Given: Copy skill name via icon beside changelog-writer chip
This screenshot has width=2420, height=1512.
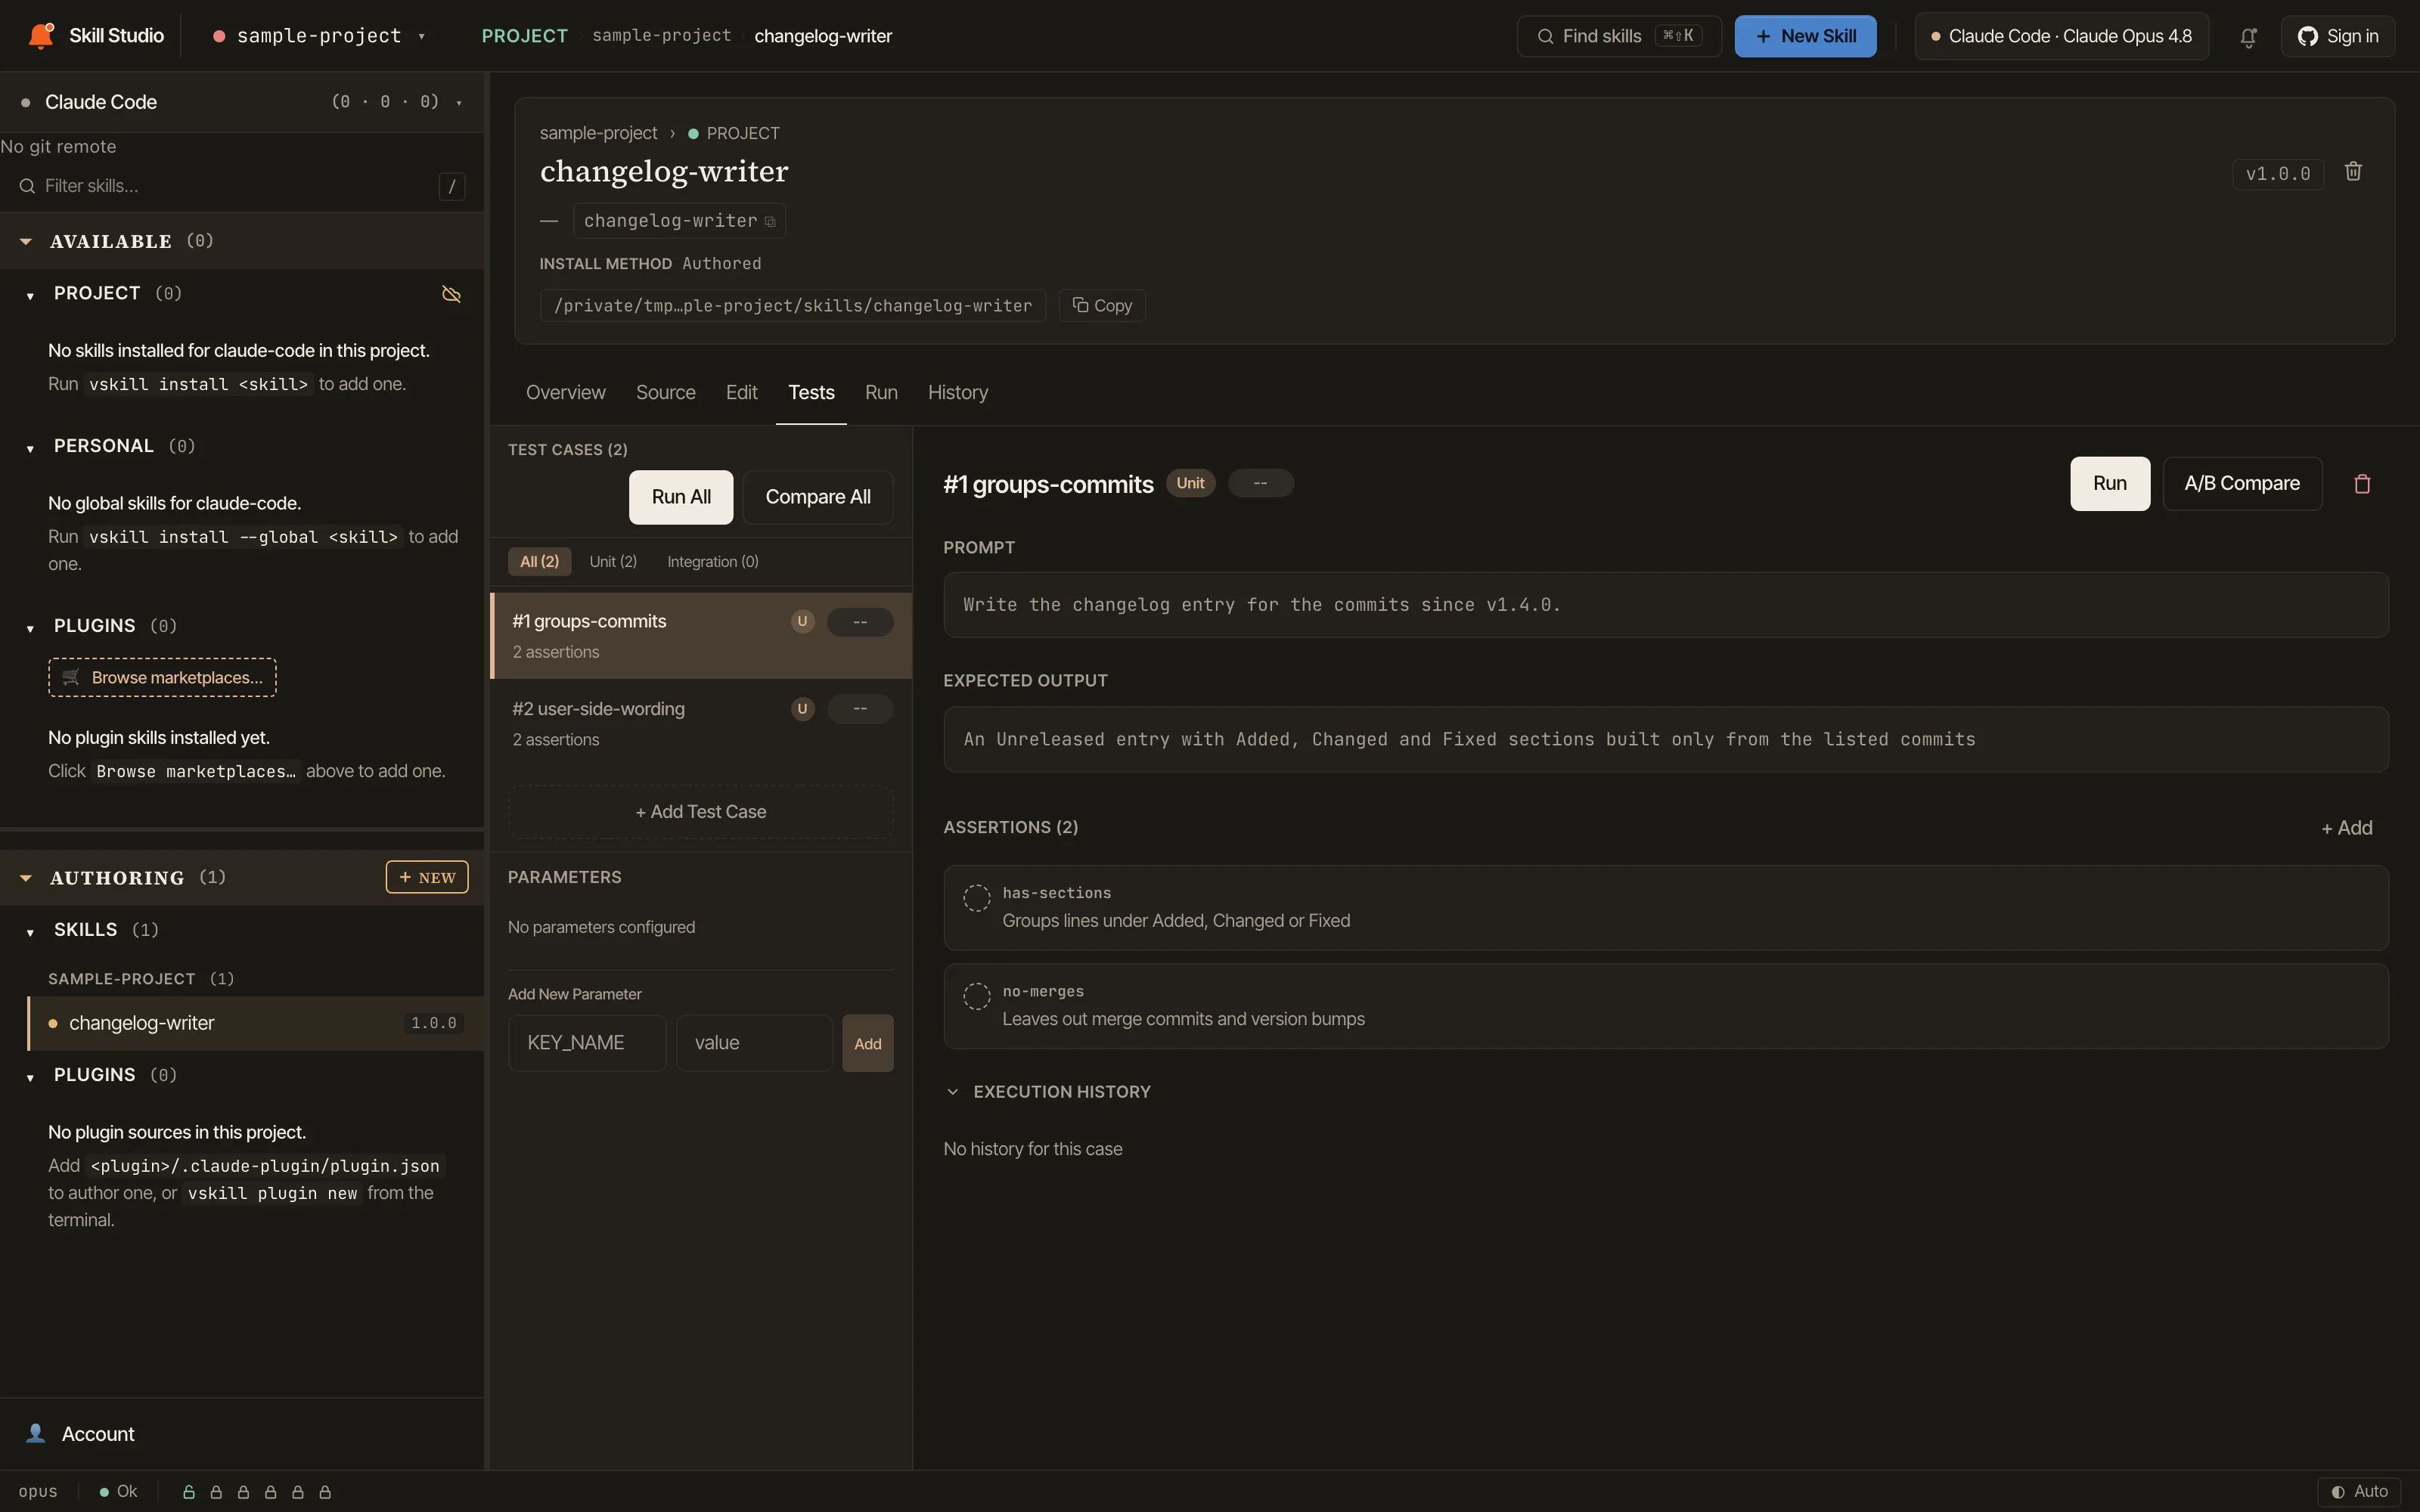Looking at the screenshot, I should coord(770,222).
